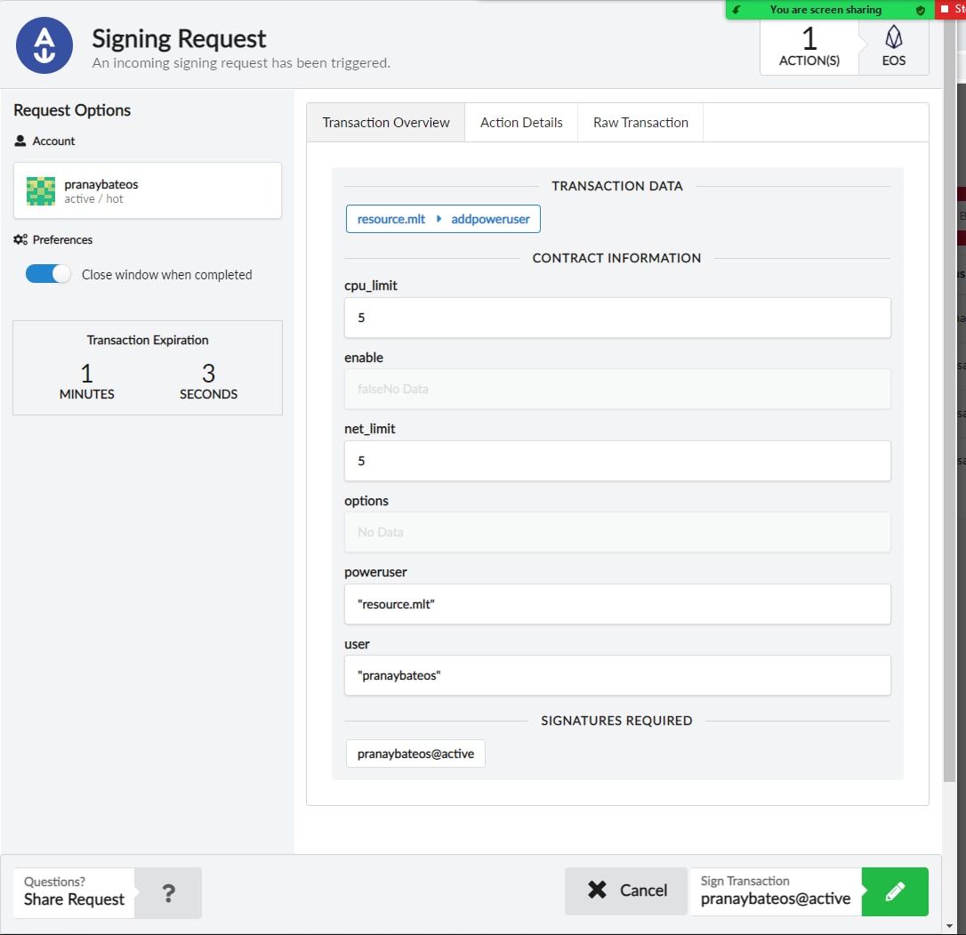Click You are screen sharing banner
Viewport: 966px width, 935px height.
coord(825,10)
